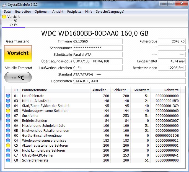
Task: Click blue status icon for Geräte-Einschaltvorgänge
Action: click(8, 135)
